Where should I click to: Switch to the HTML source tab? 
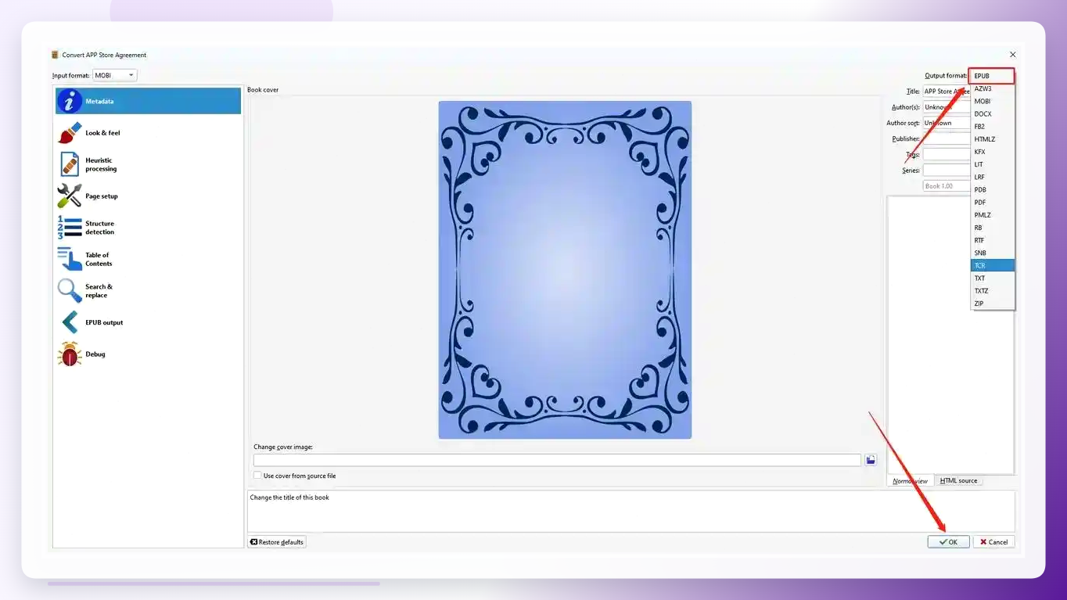point(958,480)
